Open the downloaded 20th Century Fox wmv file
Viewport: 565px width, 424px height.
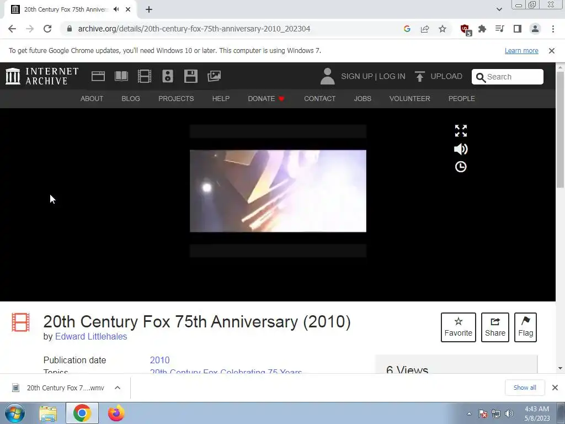60,388
